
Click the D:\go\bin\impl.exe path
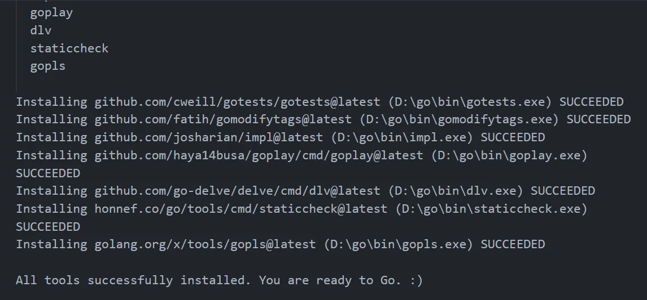402,137
